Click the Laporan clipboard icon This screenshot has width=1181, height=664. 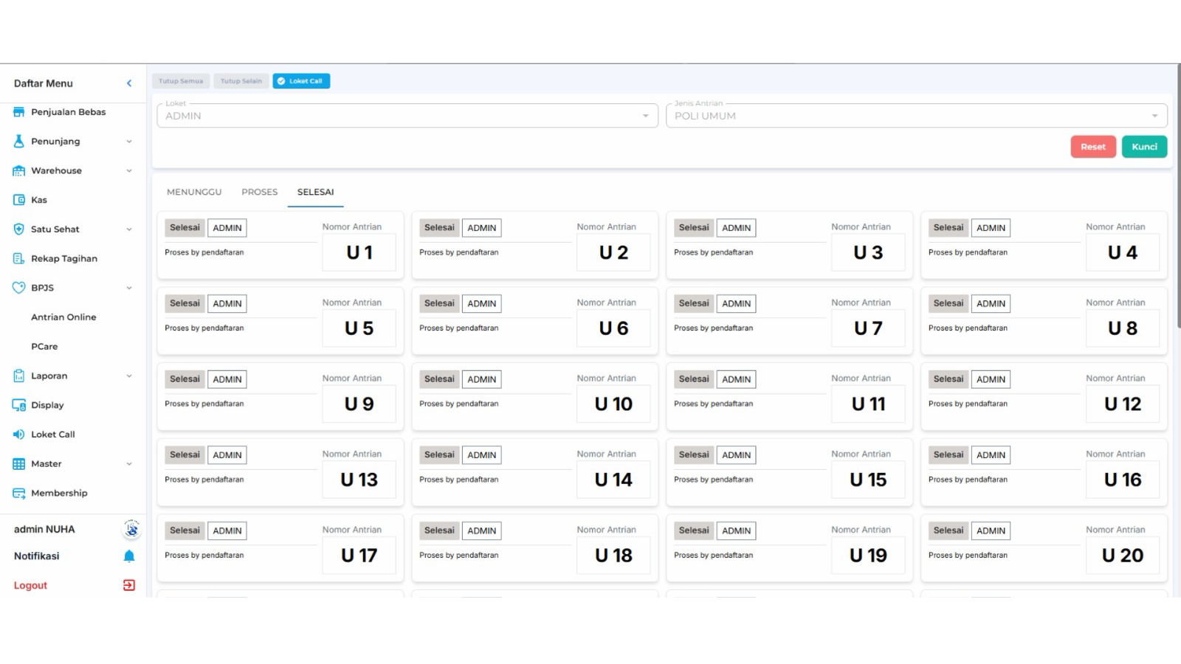(19, 376)
